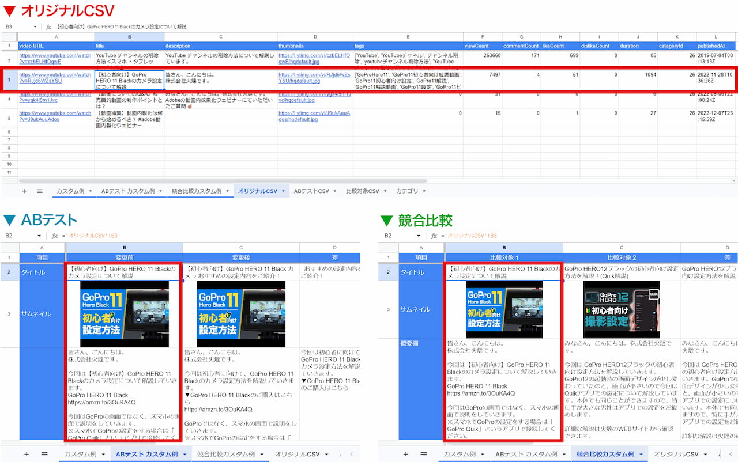
Task: Open the カテゴリ tab's dropdown arrow
Action: [x=425, y=191]
